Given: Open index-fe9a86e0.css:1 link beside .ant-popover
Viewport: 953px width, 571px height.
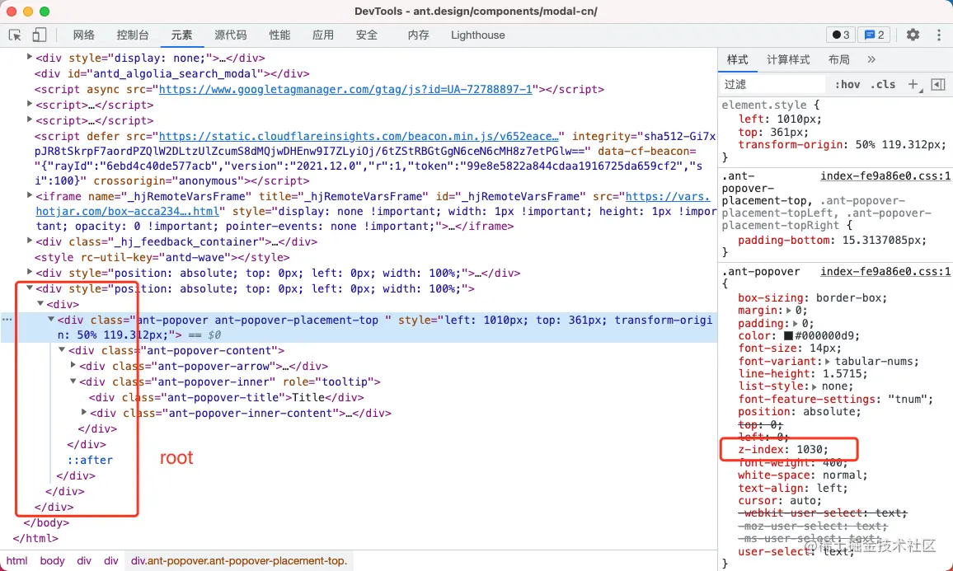Looking at the screenshot, I should coord(885,272).
